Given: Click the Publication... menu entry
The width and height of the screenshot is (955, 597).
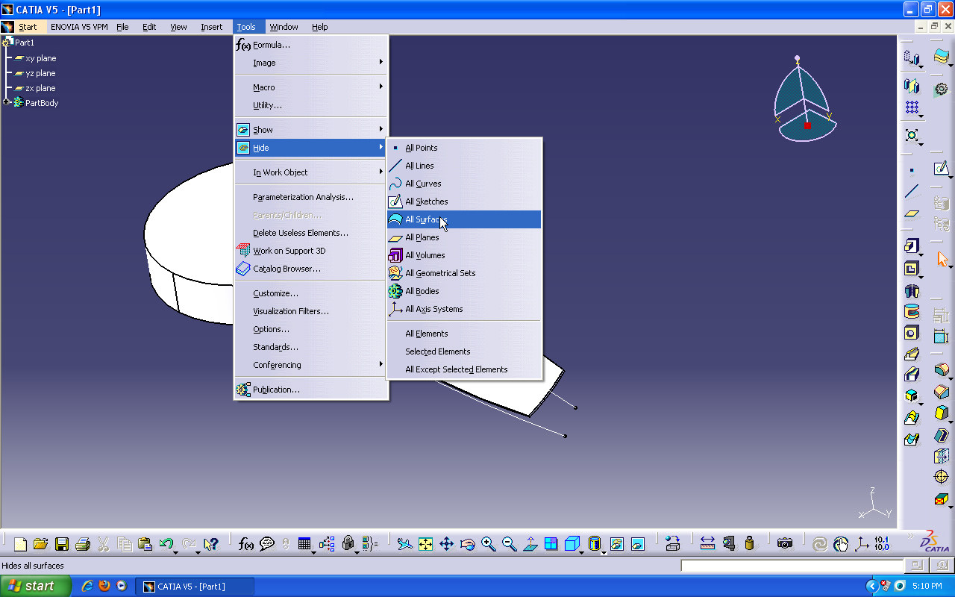Looking at the screenshot, I should click(x=311, y=390).
